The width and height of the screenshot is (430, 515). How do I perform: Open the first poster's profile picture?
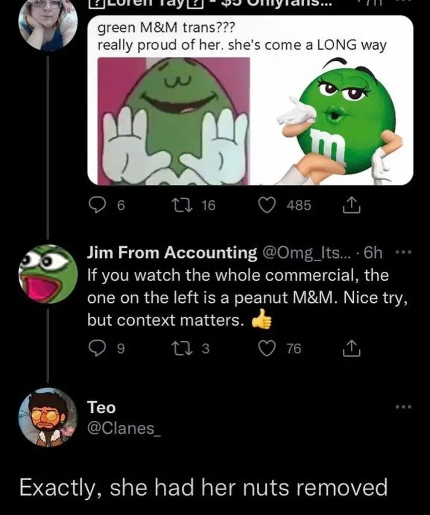pyautogui.click(x=48, y=23)
